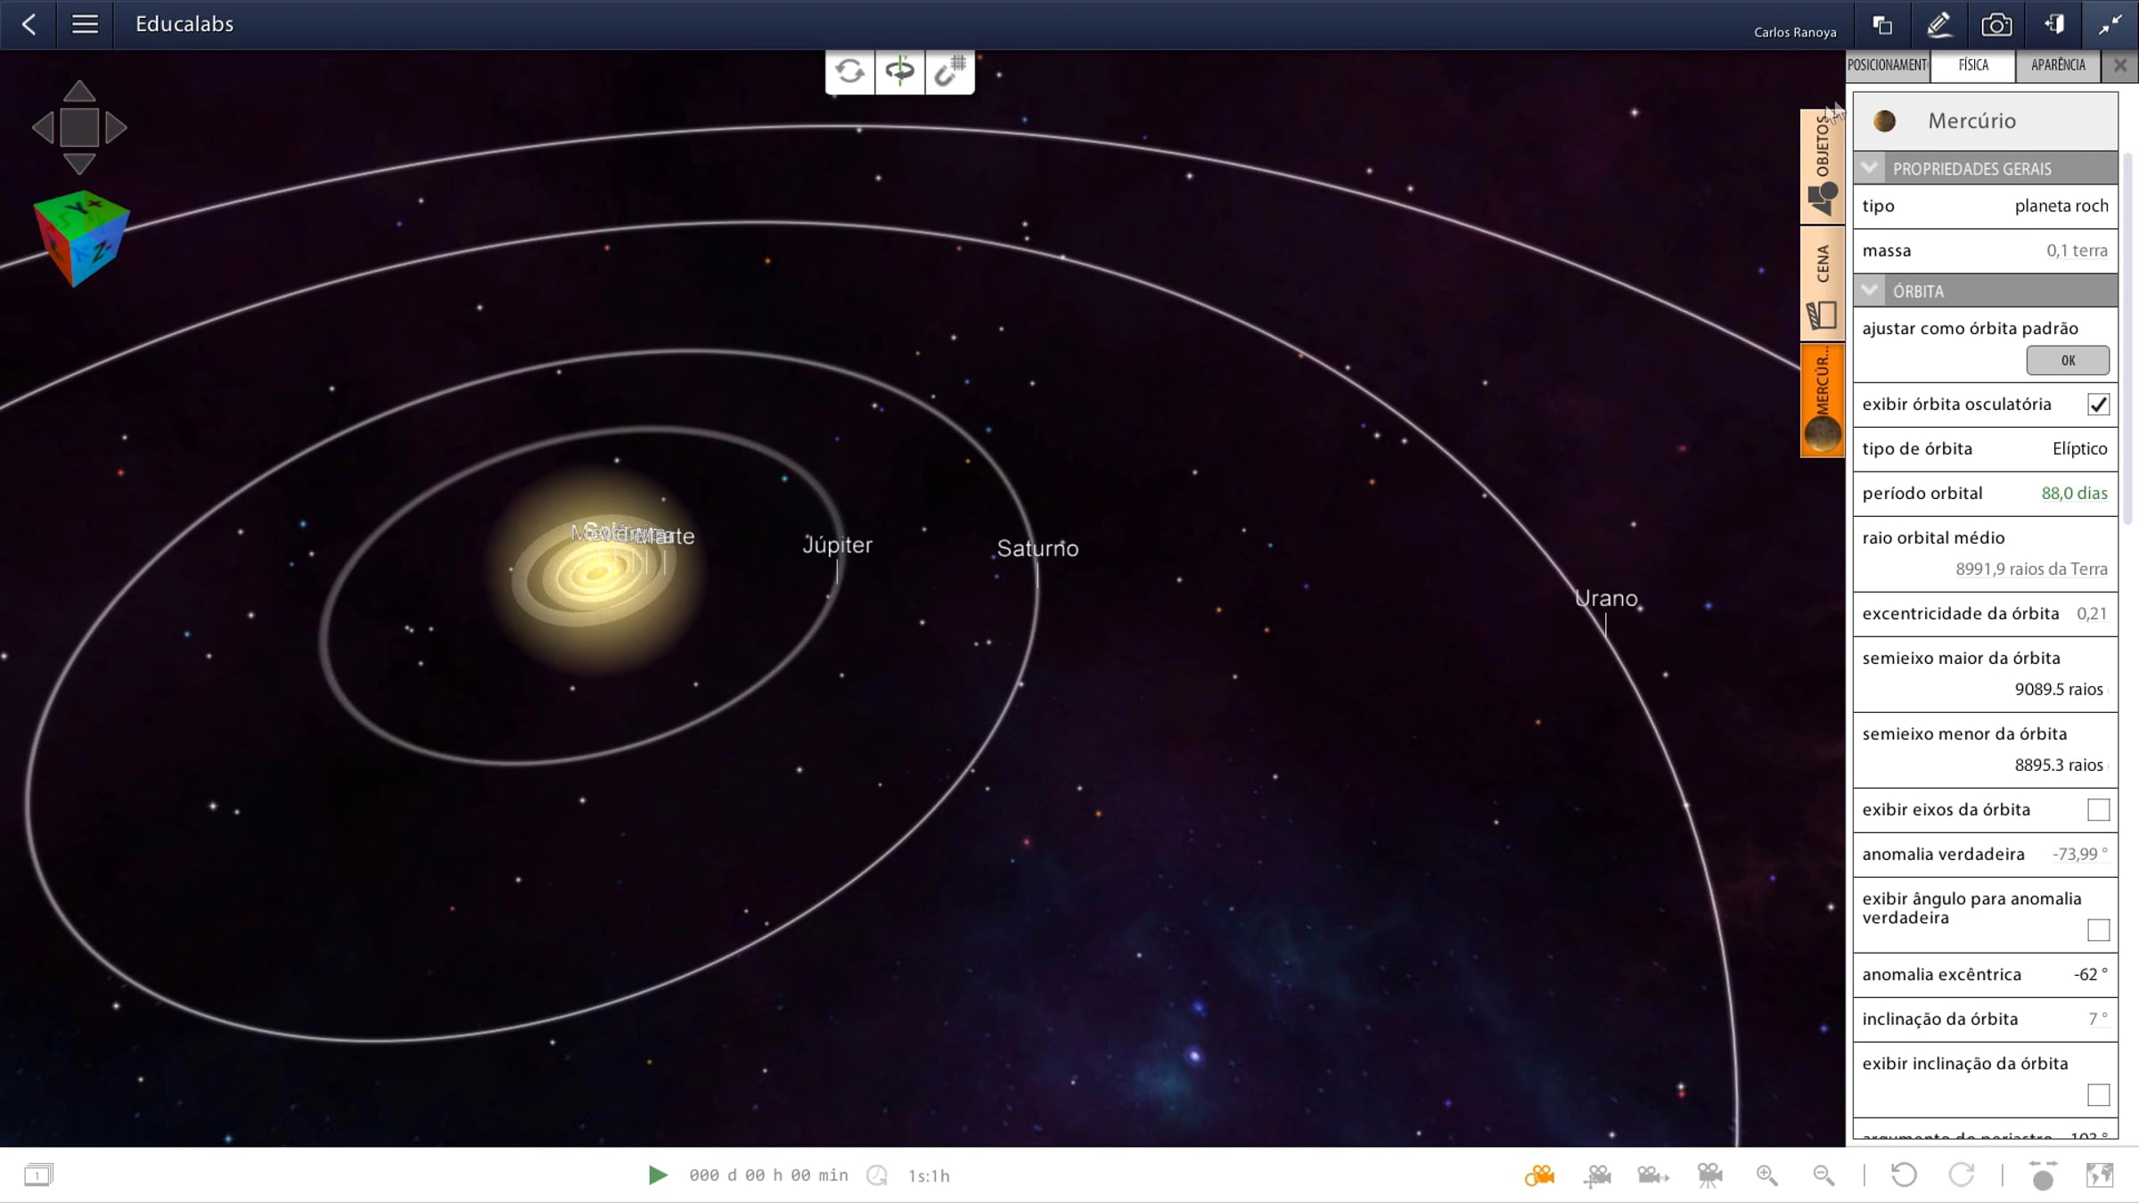Viewport: 2139px width, 1203px height.
Task: Check exibir inclinação da órbita box
Action: 2098,1094
